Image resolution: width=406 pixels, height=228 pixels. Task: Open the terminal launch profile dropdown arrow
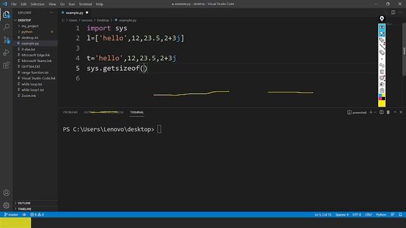click(x=375, y=113)
